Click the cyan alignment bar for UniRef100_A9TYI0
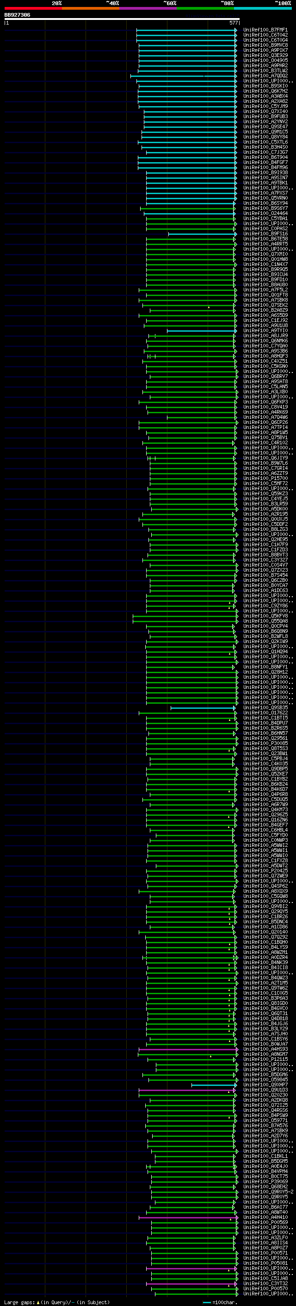 (202, 331)
